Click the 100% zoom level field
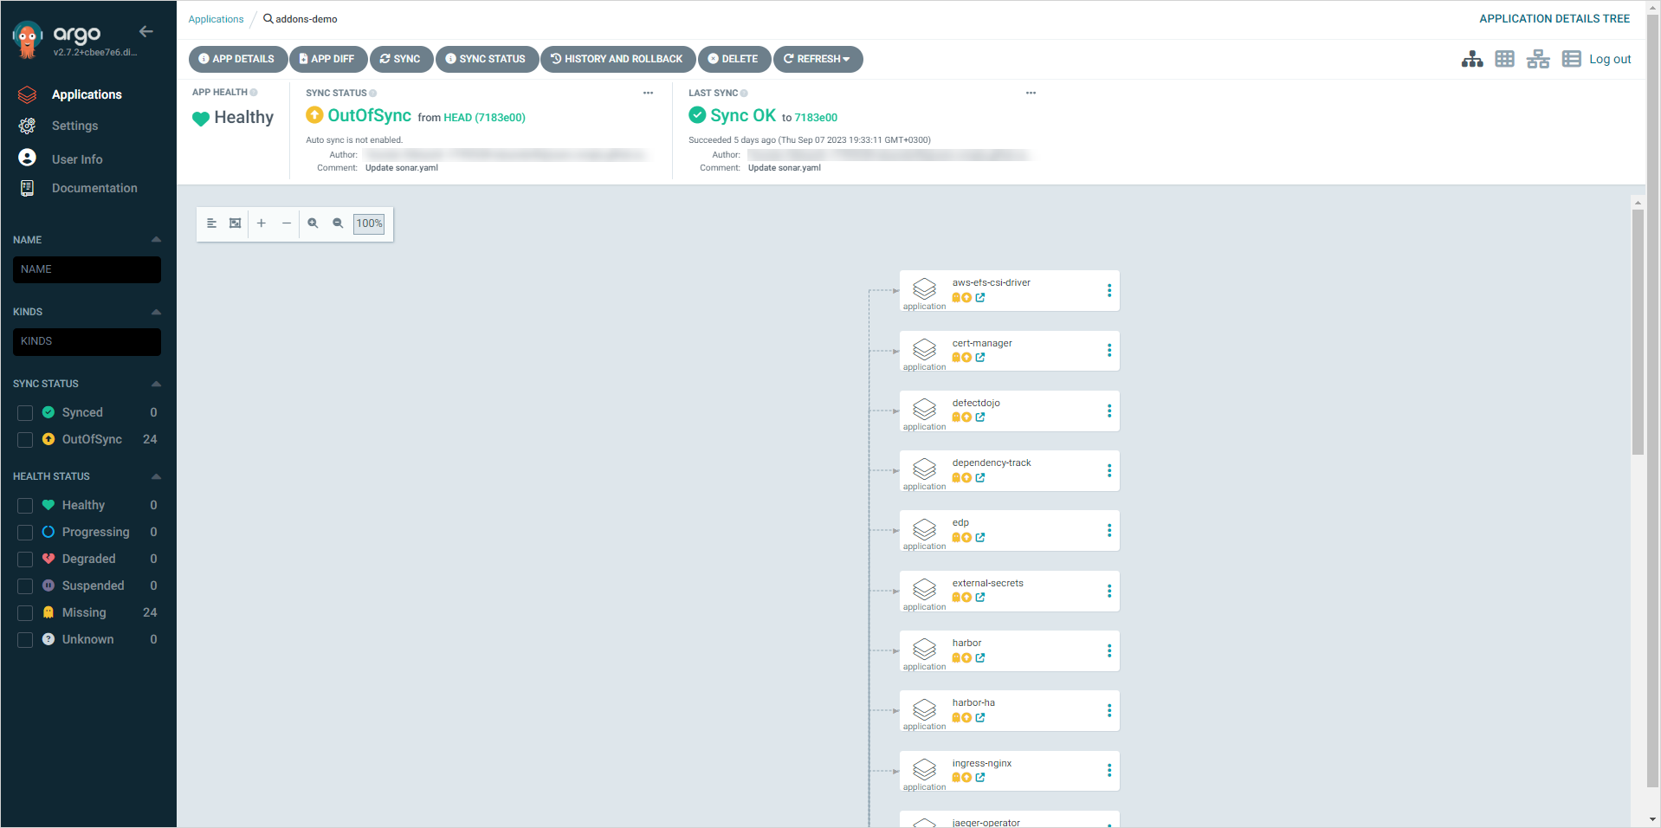Image resolution: width=1661 pixels, height=828 pixels. click(369, 223)
